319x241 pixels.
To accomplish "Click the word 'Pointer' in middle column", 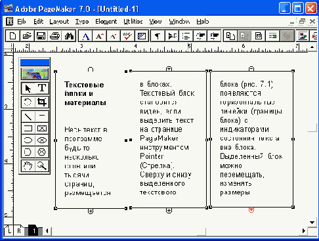I will 152,156.
